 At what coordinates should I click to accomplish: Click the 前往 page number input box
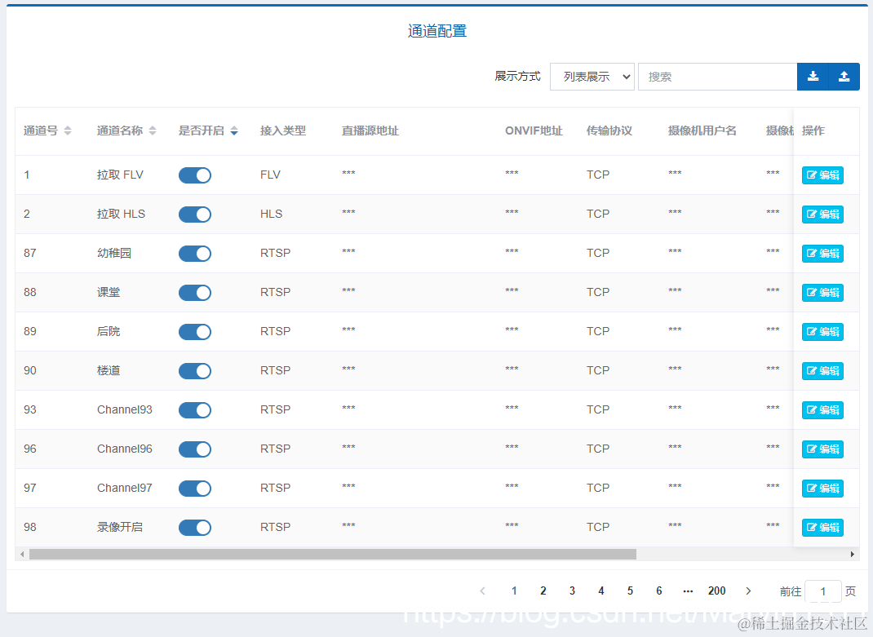823,591
